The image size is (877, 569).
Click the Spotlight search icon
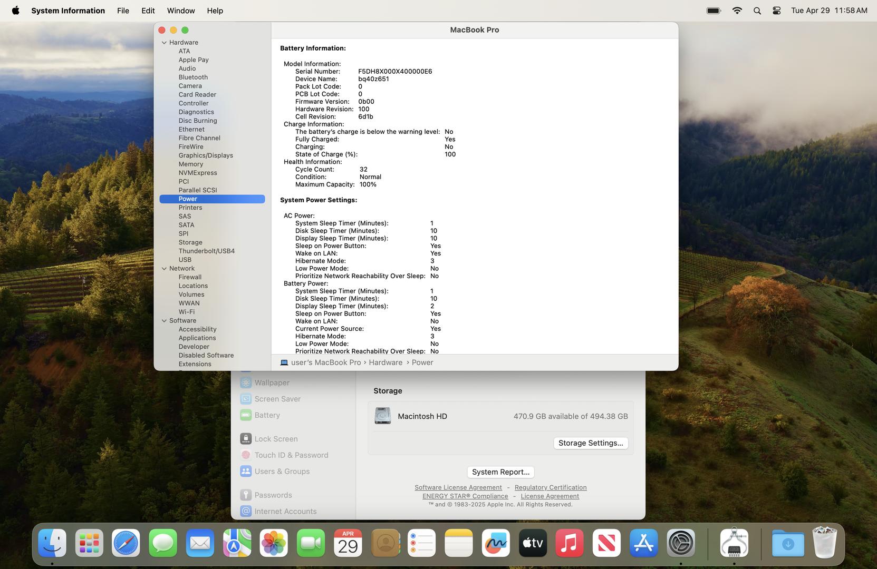pyautogui.click(x=757, y=11)
